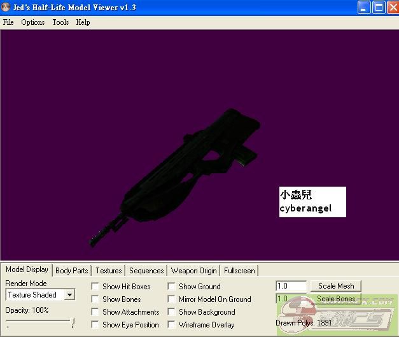
Task: Switch to the Body Parts tab
Action: point(71,271)
